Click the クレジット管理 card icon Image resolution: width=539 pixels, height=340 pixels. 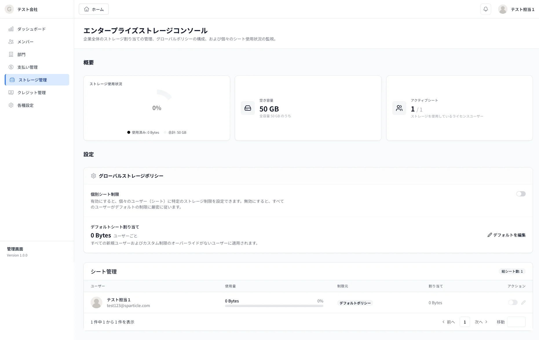(11, 92)
